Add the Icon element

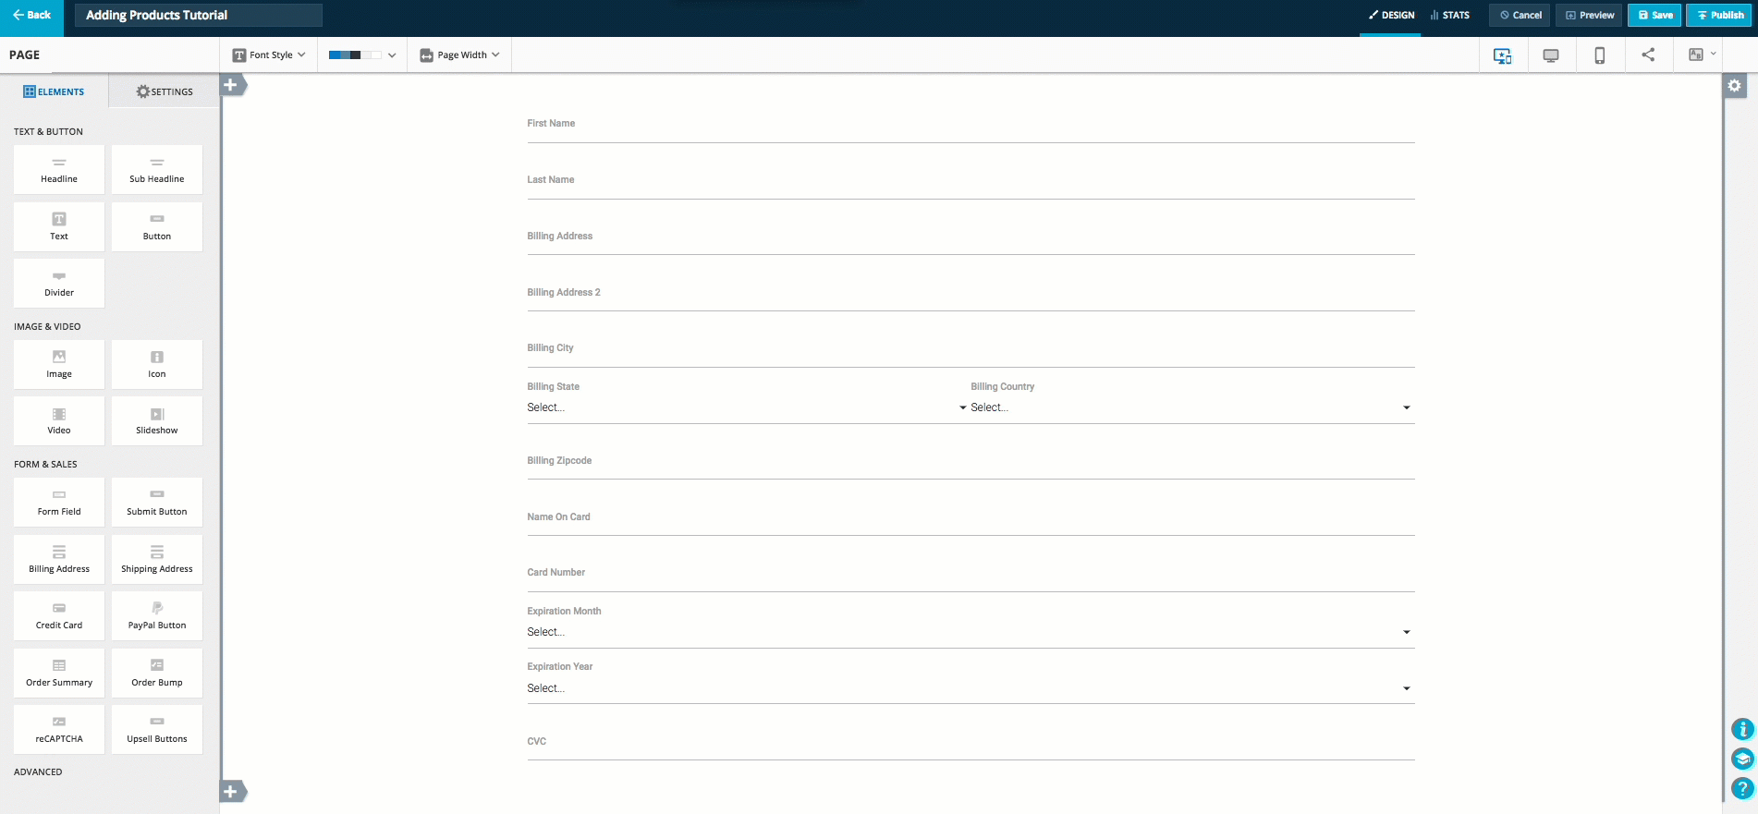[x=157, y=365]
